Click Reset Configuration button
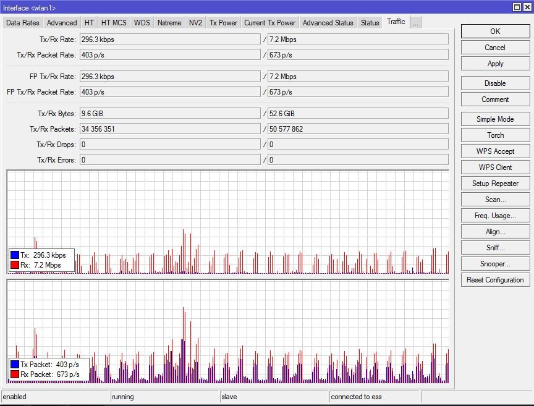Image resolution: width=534 pixels, height=406 pixels. (x=495, y=280)
